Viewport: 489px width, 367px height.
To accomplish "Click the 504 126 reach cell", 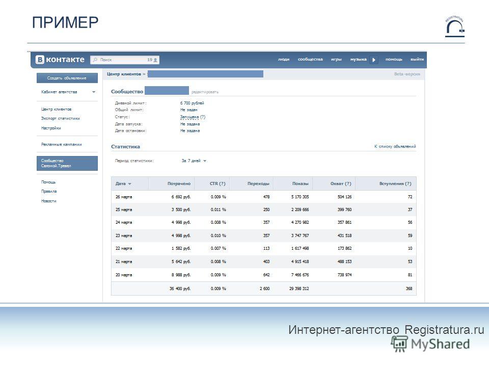I will 345,197.
